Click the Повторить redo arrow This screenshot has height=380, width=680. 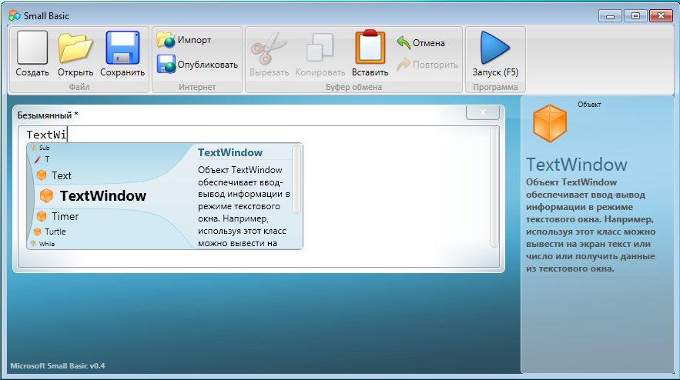427,65
